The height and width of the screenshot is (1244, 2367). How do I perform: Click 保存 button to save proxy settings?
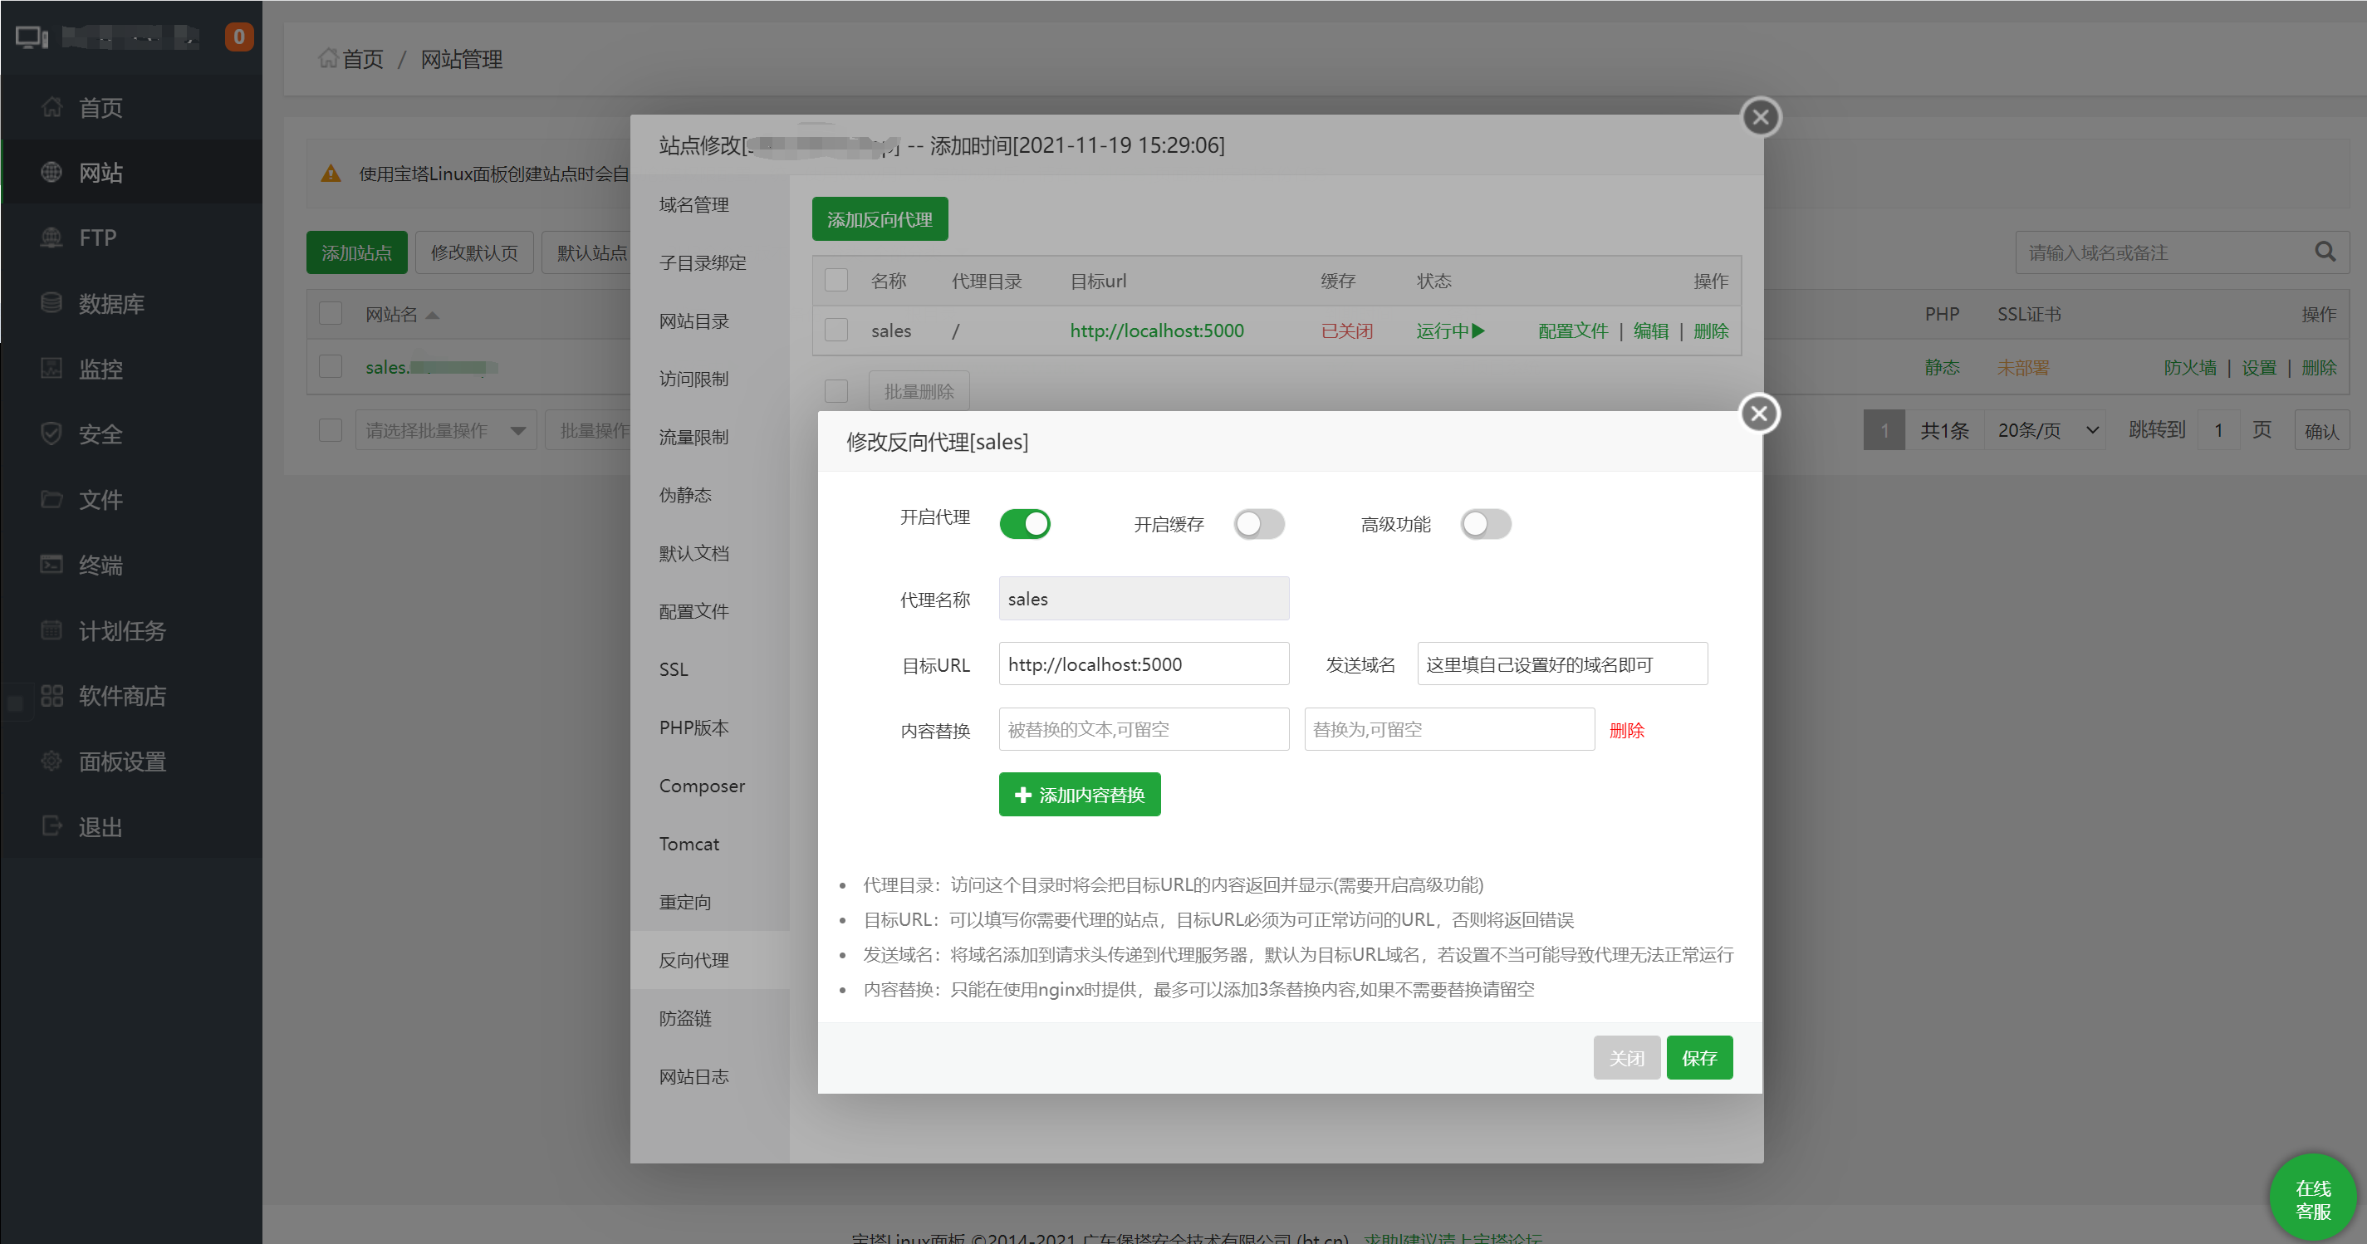pyautogui.click(x=1698, y=1056)
